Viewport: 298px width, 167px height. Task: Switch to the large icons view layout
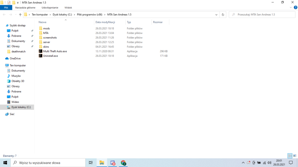[295, 156]
